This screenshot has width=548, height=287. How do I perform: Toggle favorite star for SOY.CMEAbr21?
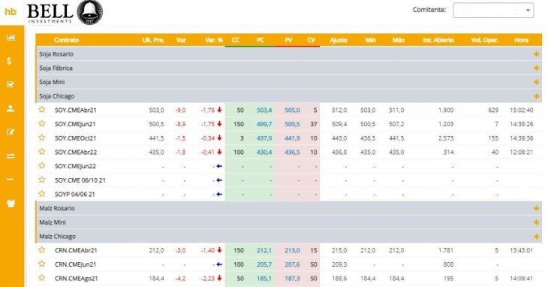(x=42, y=110)
